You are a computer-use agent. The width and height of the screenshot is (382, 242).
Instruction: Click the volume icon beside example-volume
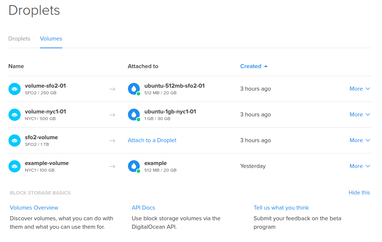15,166
